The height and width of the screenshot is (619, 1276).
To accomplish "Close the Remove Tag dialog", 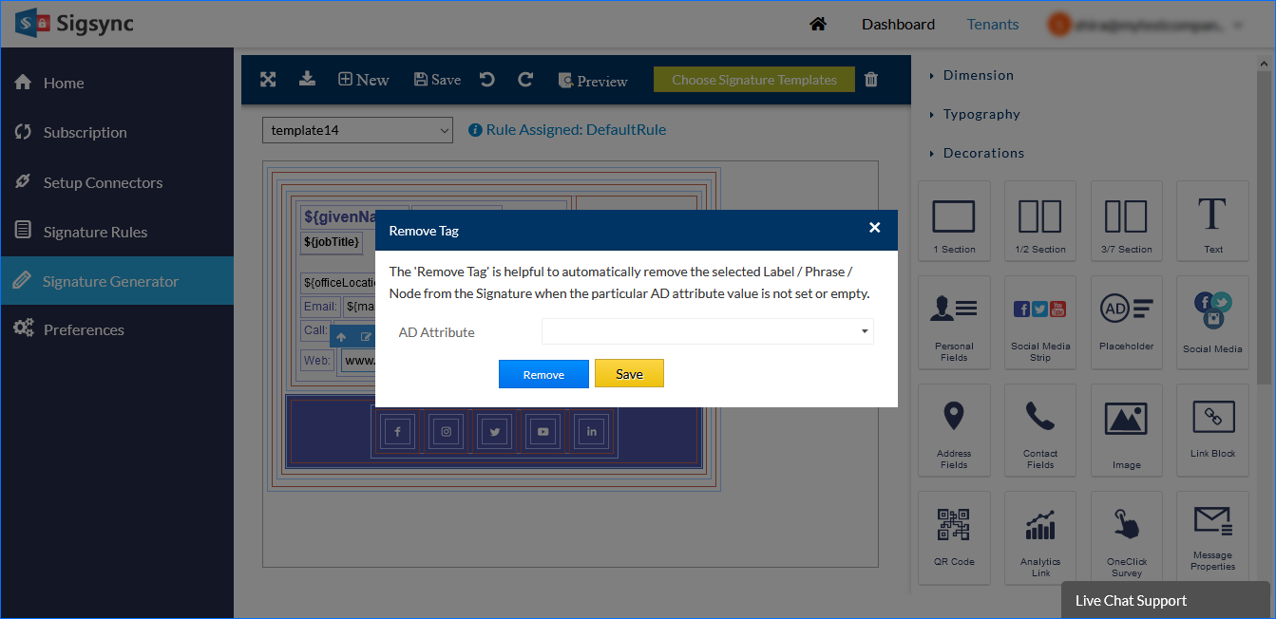I will pos(874,228).
